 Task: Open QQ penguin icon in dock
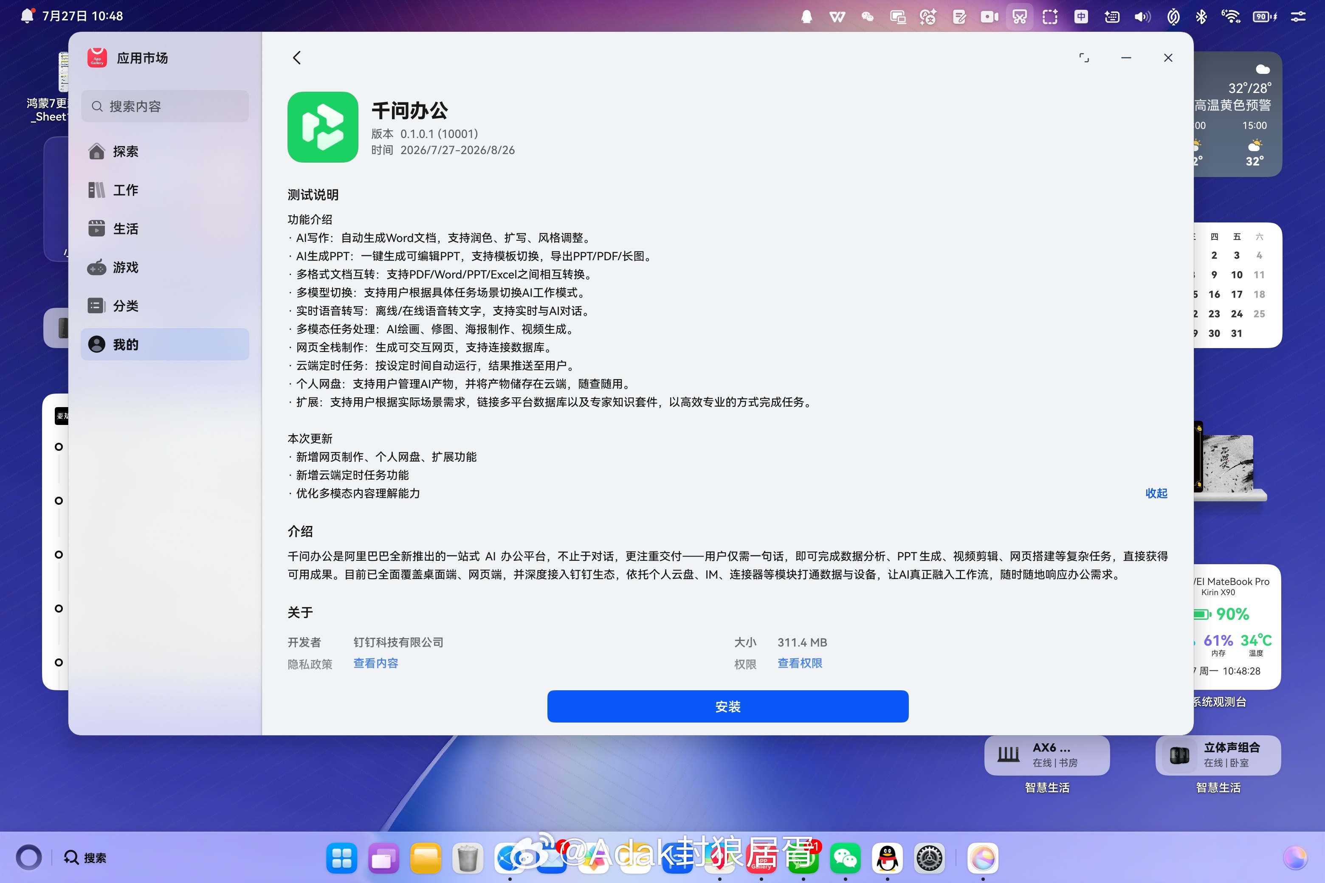click(887, 858)
